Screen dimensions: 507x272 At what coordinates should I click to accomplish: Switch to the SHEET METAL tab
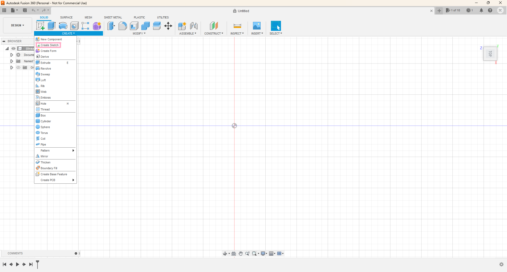[113, 17]
